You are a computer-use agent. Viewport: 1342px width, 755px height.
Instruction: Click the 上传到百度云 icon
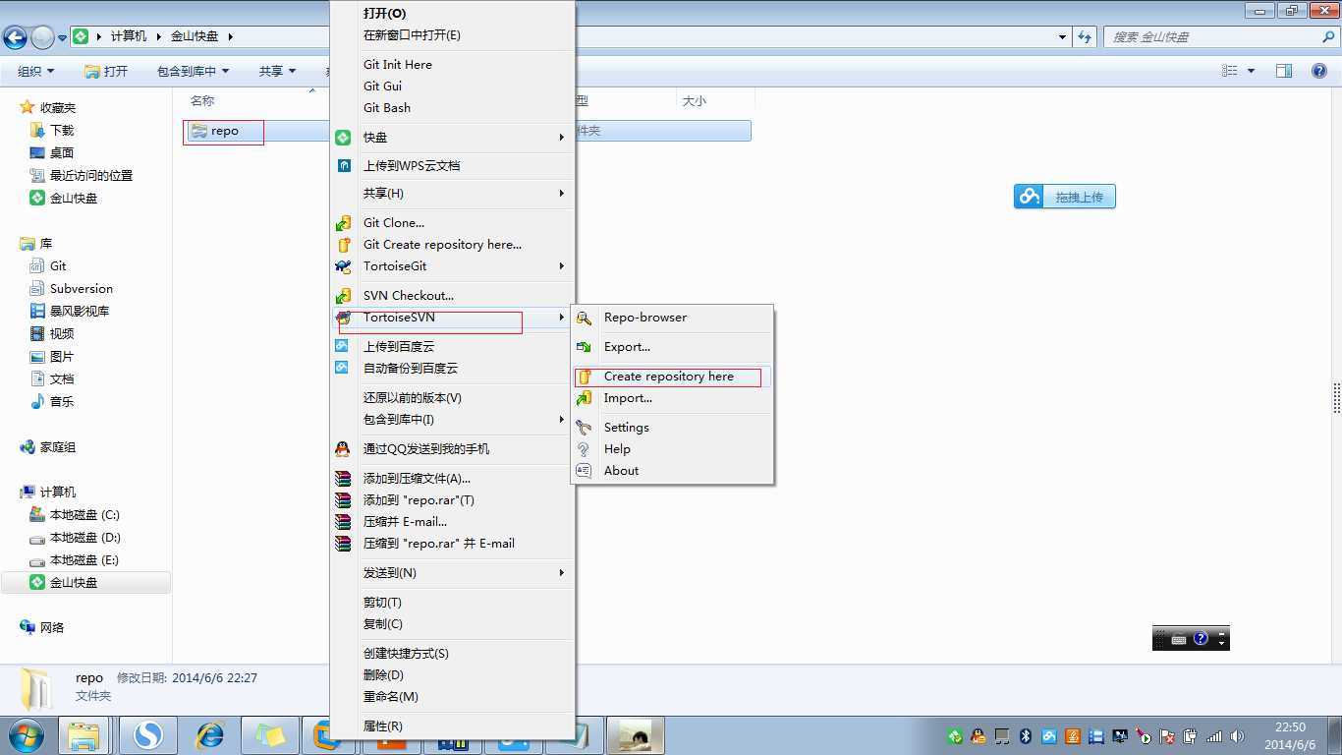click(342, 346)
